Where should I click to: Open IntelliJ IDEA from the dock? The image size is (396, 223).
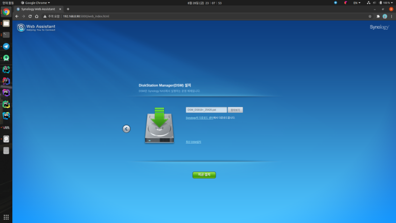click(6, 81)
